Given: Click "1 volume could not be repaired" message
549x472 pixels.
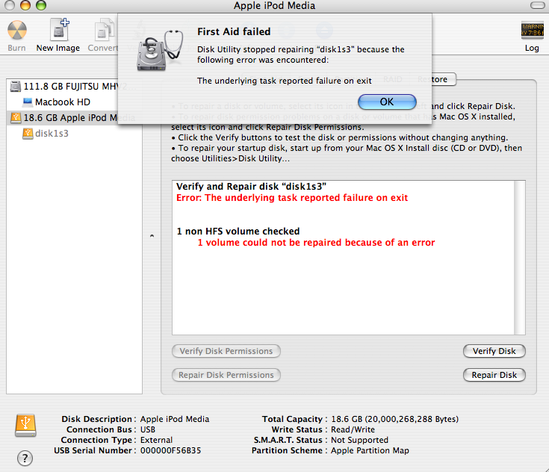Looking at the screenshot, I should click(x=316, y=243).
